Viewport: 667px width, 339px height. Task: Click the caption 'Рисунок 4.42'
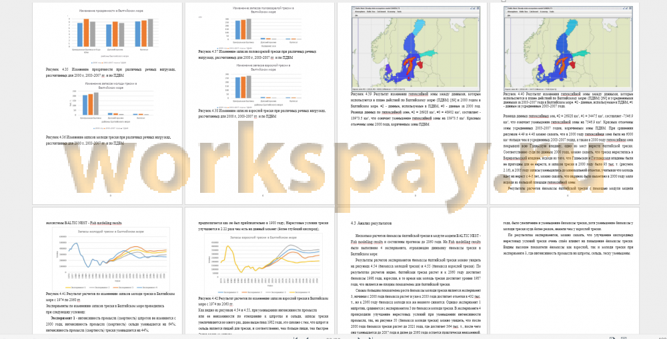coord(209,299)
